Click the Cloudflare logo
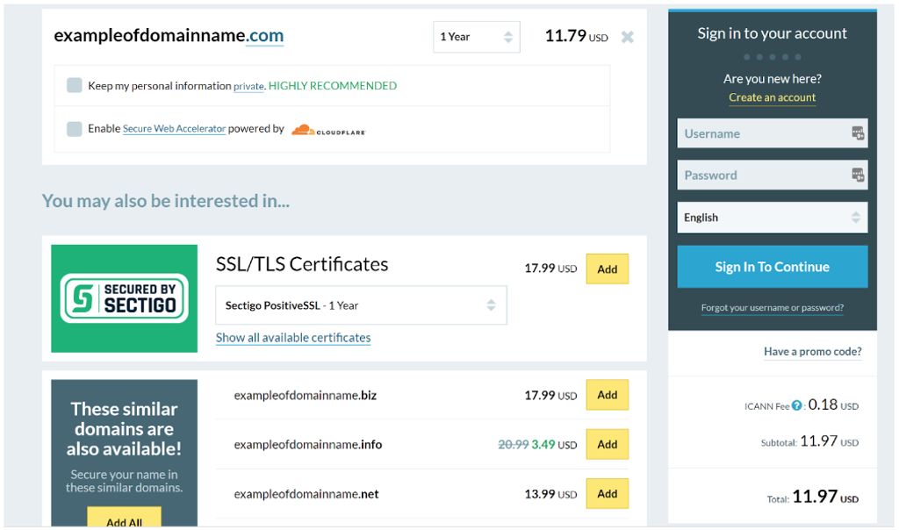The height and width of the screenshot is (530, 899). pos(330,128)
